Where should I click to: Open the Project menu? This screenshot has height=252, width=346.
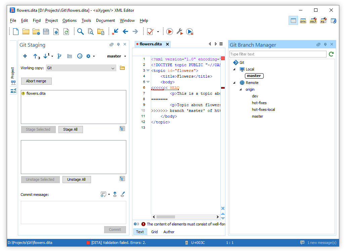pos(51,20)
